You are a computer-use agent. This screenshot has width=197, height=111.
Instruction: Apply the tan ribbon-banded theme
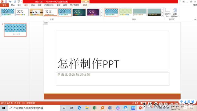pyautogui.click(x=36, y=12)
